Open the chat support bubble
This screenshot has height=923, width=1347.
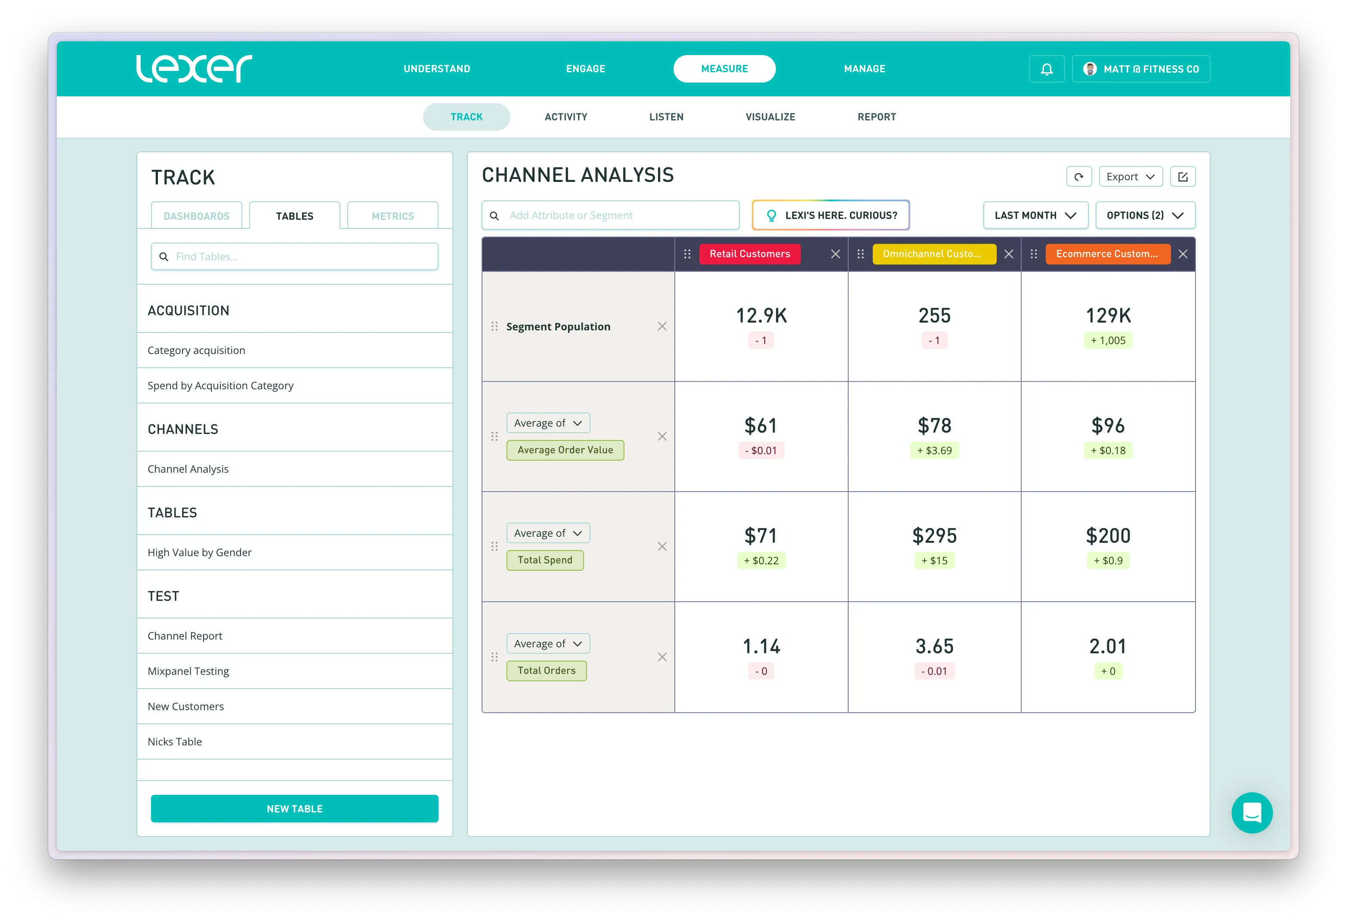point(1251,812)
